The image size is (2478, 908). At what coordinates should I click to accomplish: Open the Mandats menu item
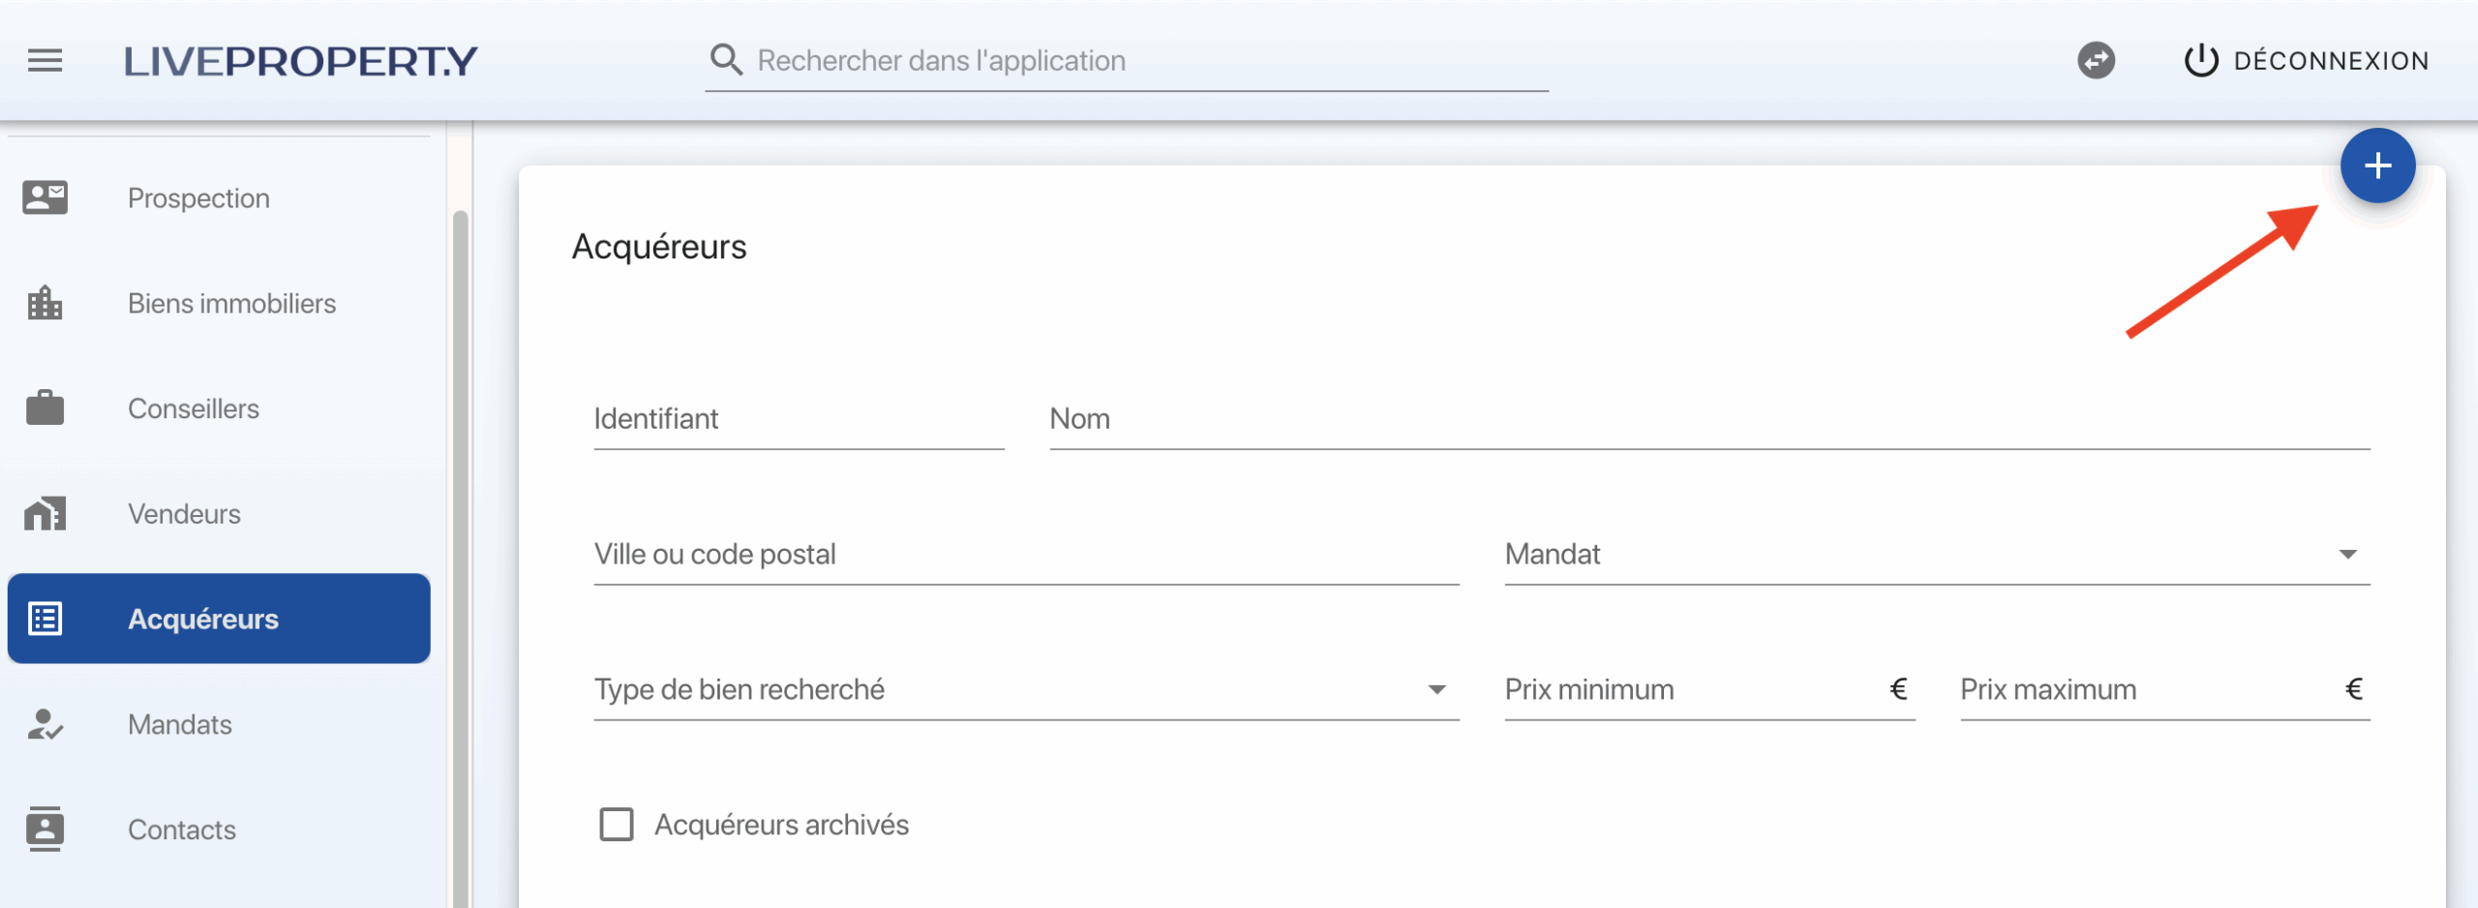180,724
